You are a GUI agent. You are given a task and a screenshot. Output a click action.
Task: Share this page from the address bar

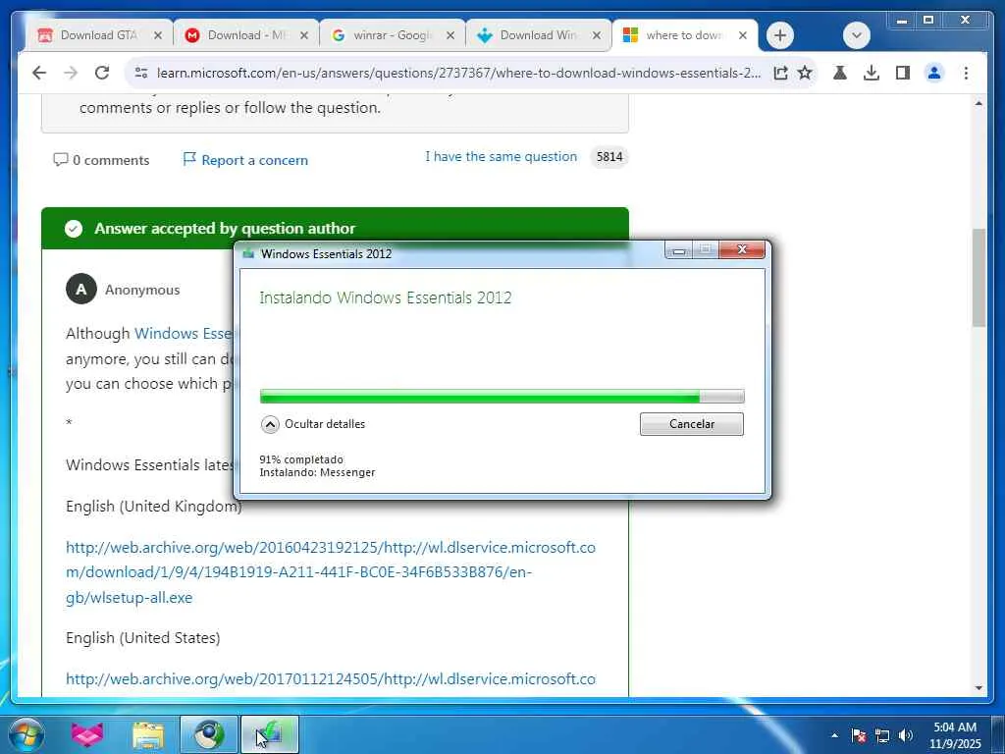point(780,73)
